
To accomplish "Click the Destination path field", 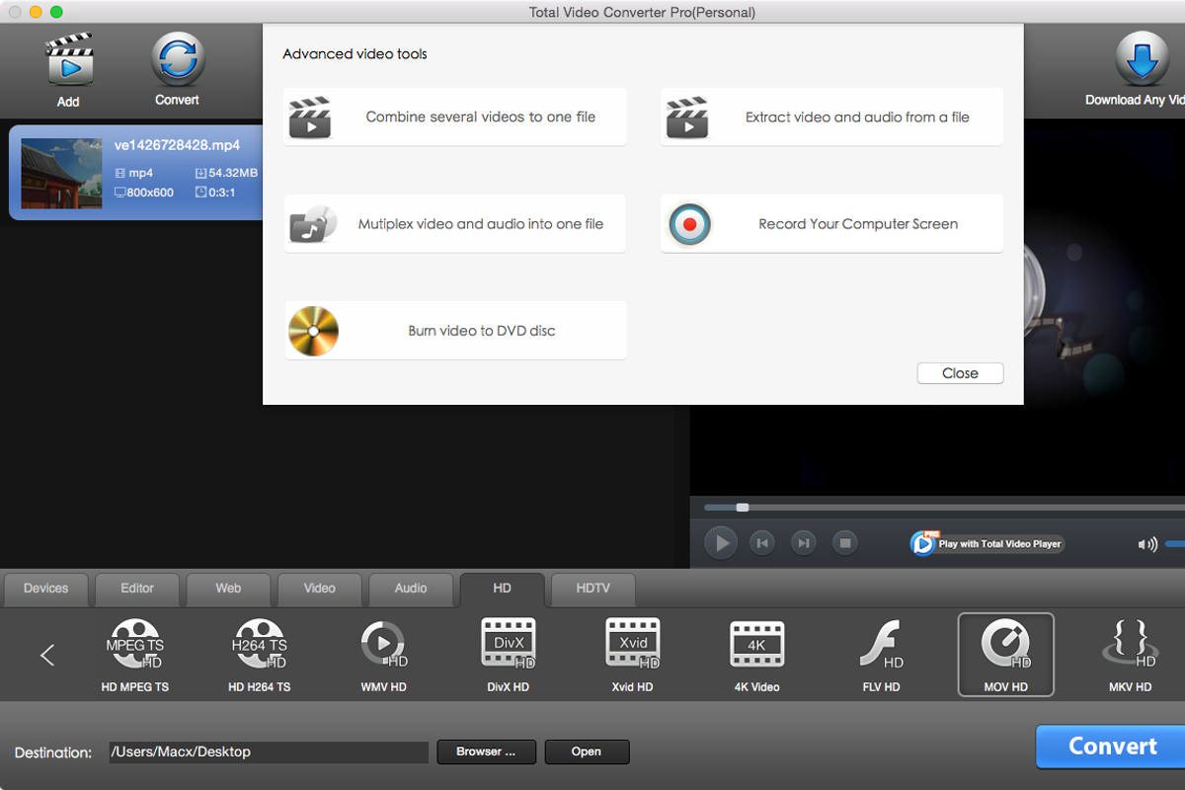I will [x=268, y=751].
